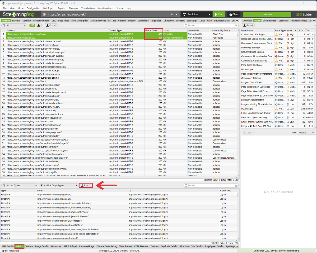Screen dimensions: 317x253
Task: Select row with address ending /login/
Action: click(120, 34)
